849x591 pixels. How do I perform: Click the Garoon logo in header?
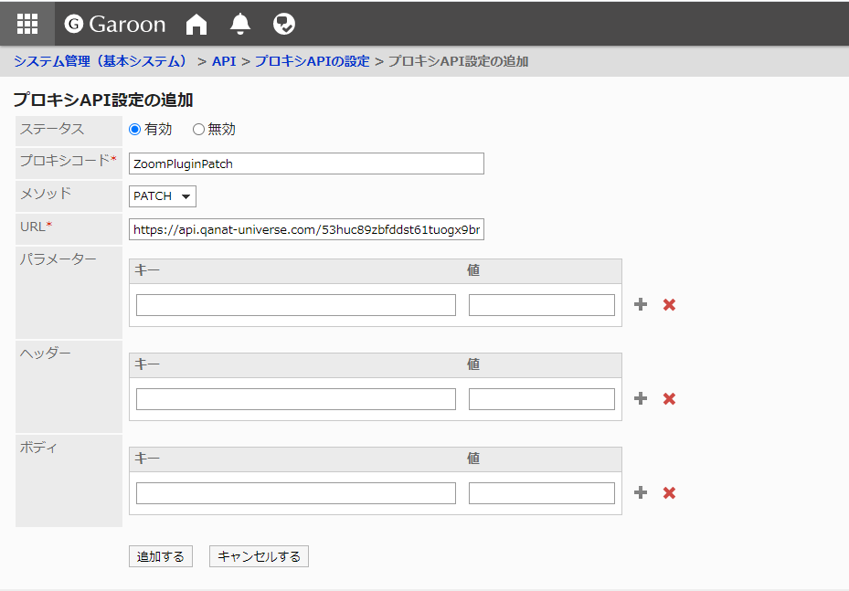coord(116,25)
